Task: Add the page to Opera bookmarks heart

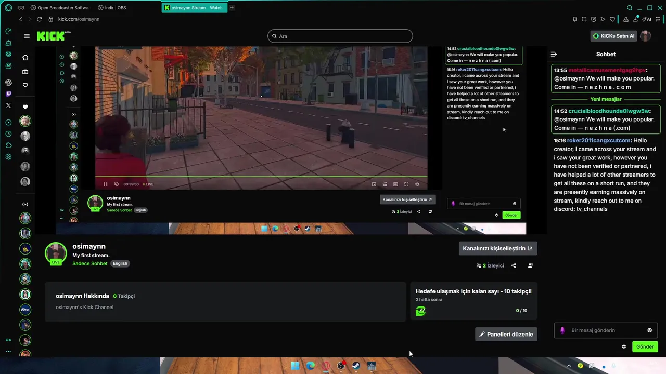Action: 612,19
